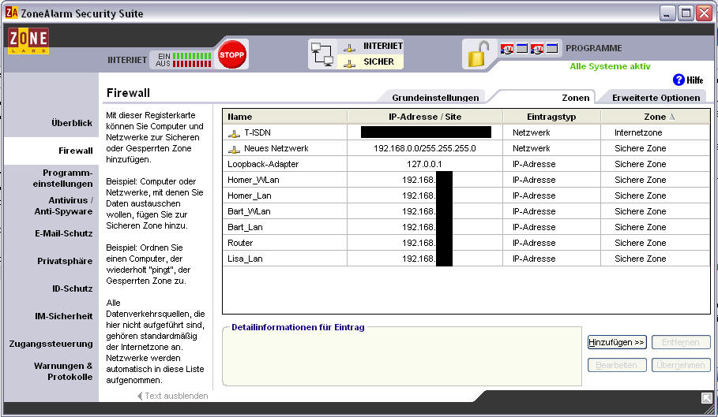Sort by the Name column header
718x417 pixels.
point(285,117)
